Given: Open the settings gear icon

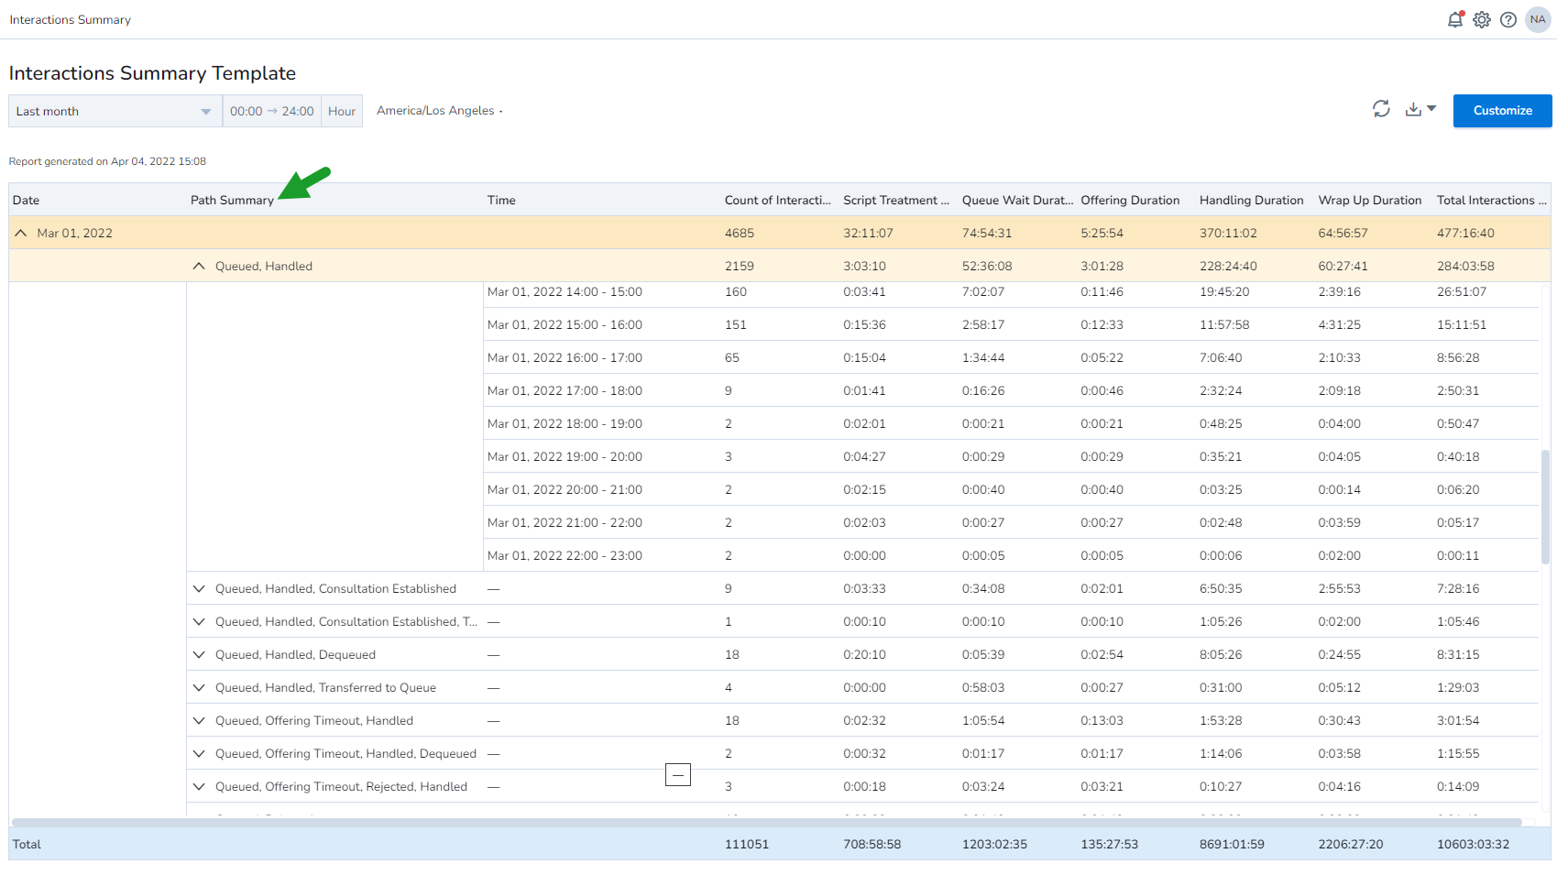Looking at the screenshot, I should coord(1482,19).
